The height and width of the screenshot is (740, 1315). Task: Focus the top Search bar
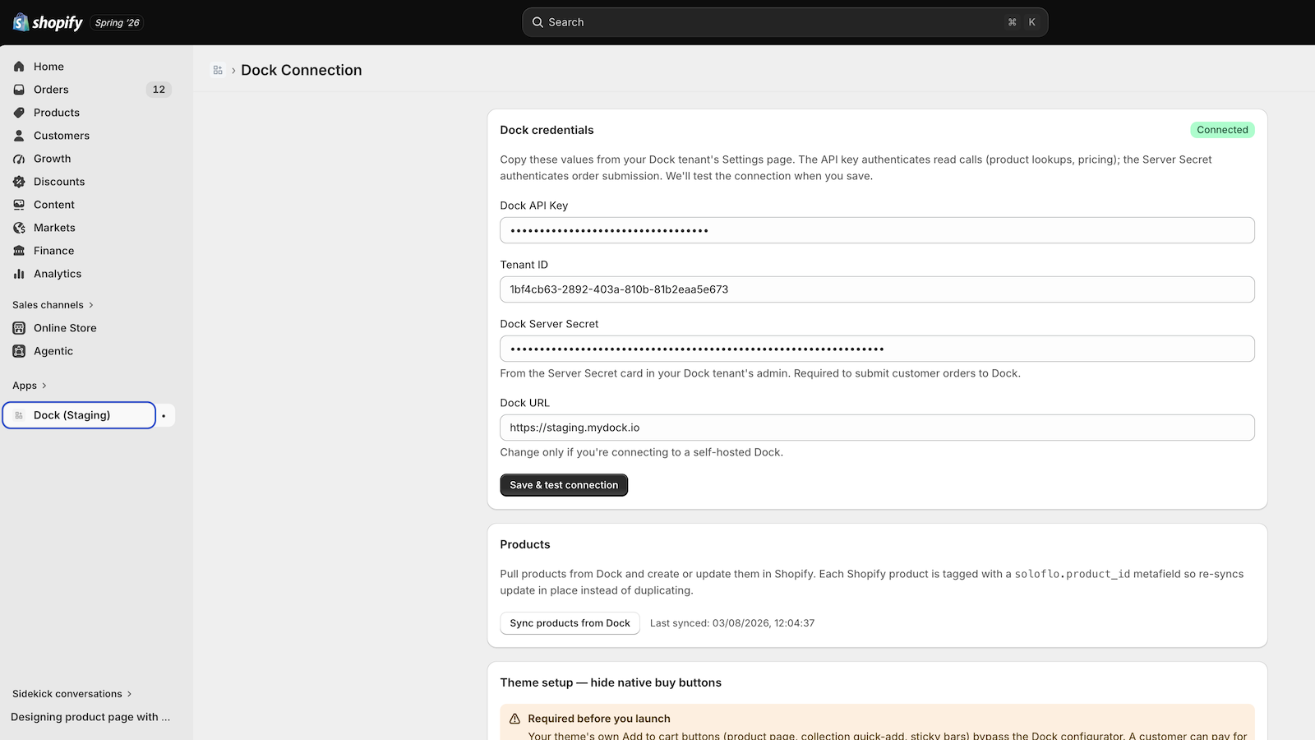785,22
